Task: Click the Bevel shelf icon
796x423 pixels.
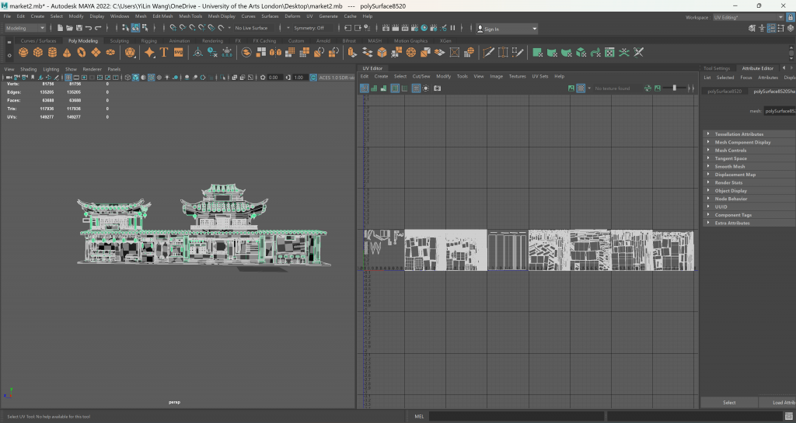Action: [382, 52]
